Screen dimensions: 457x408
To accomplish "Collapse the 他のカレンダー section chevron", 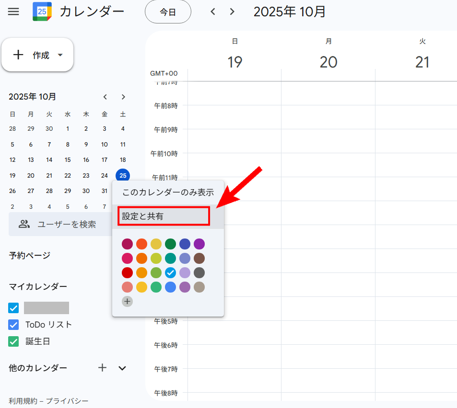I will [122, 368].
